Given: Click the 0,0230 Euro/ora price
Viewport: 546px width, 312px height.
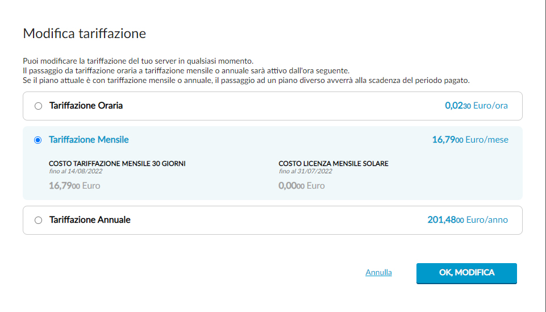Looking at the screenshot, I should 476,106.
